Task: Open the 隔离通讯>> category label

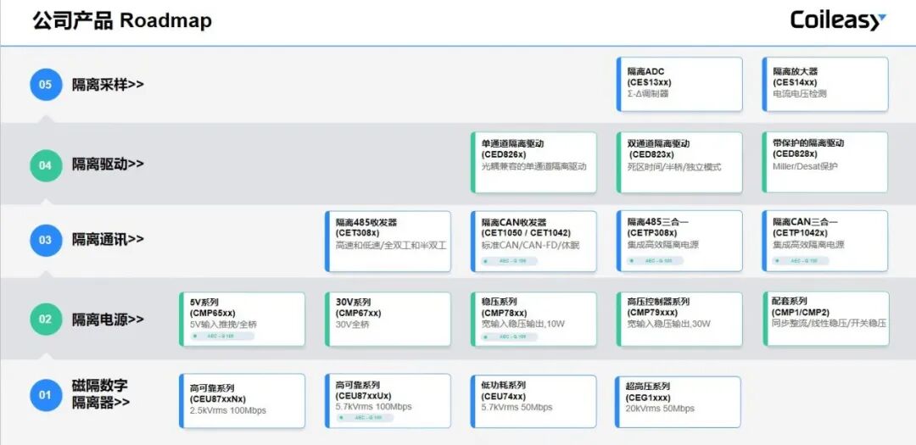Action: (108, 239)
